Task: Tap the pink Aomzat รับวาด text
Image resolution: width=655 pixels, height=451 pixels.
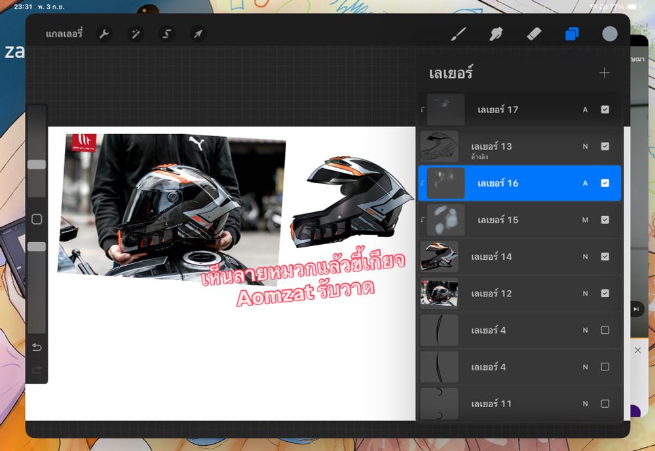Action: [x=305, y=292]
